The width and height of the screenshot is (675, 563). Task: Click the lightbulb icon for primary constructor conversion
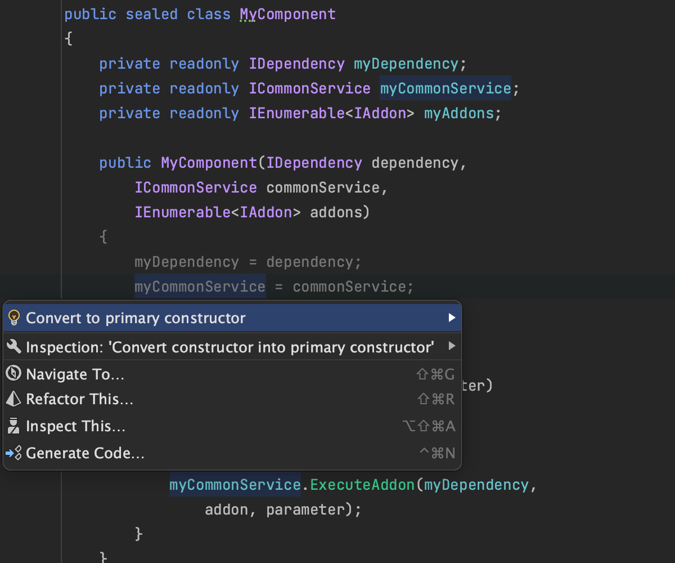(x=14, y=318)
